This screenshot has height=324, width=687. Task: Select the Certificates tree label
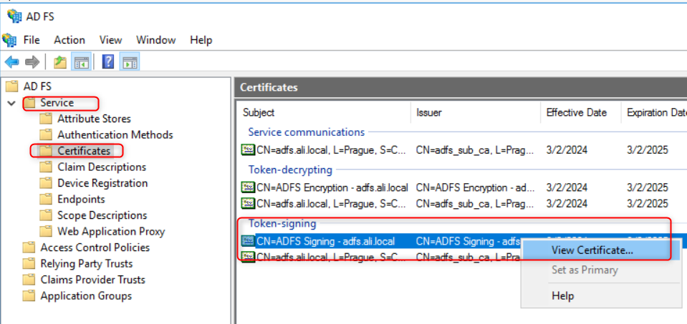click(84, 151)
